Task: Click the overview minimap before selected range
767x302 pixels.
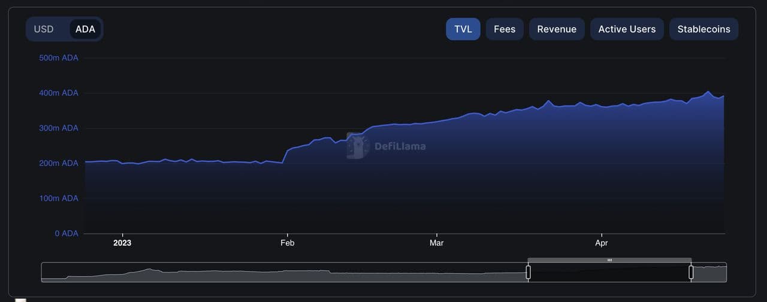Action: point(282,273)
